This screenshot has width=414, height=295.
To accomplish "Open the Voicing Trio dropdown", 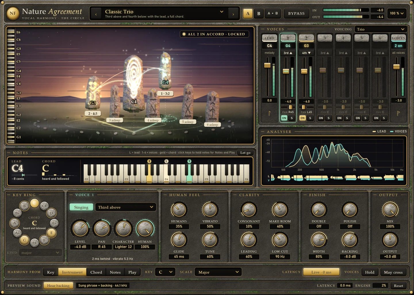I will [381, 29].
